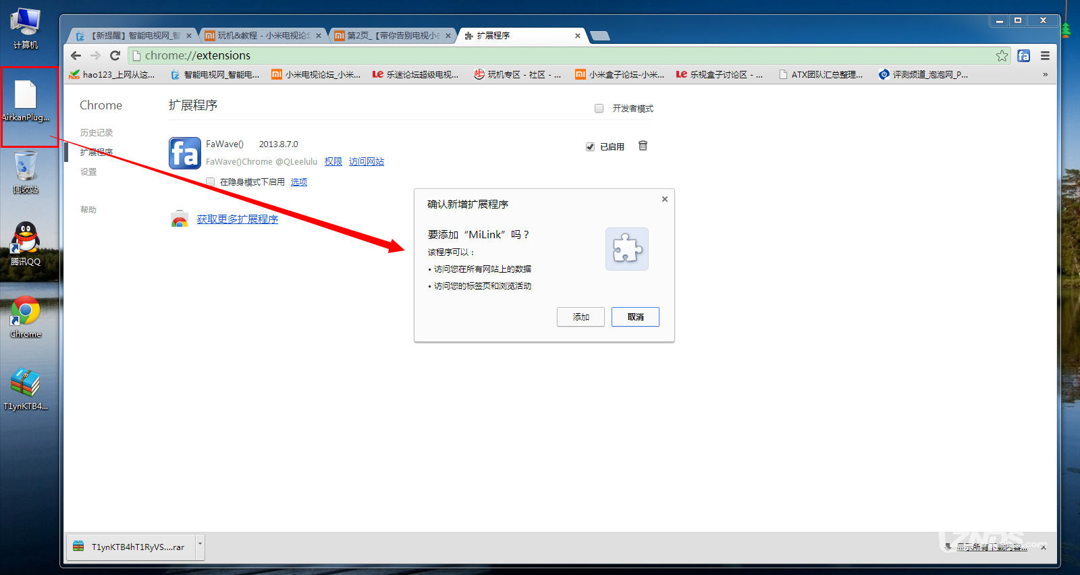Image resolution: width=1080 pixels, height=575 pixels.
Task: Open 设置 in the Chrome sidebar
Action: pos(88,172)
